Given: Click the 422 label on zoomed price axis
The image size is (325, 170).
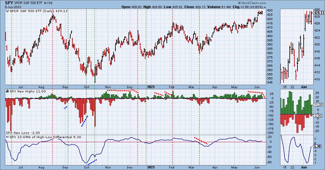Looking at the screenshot, I should 317,37.
